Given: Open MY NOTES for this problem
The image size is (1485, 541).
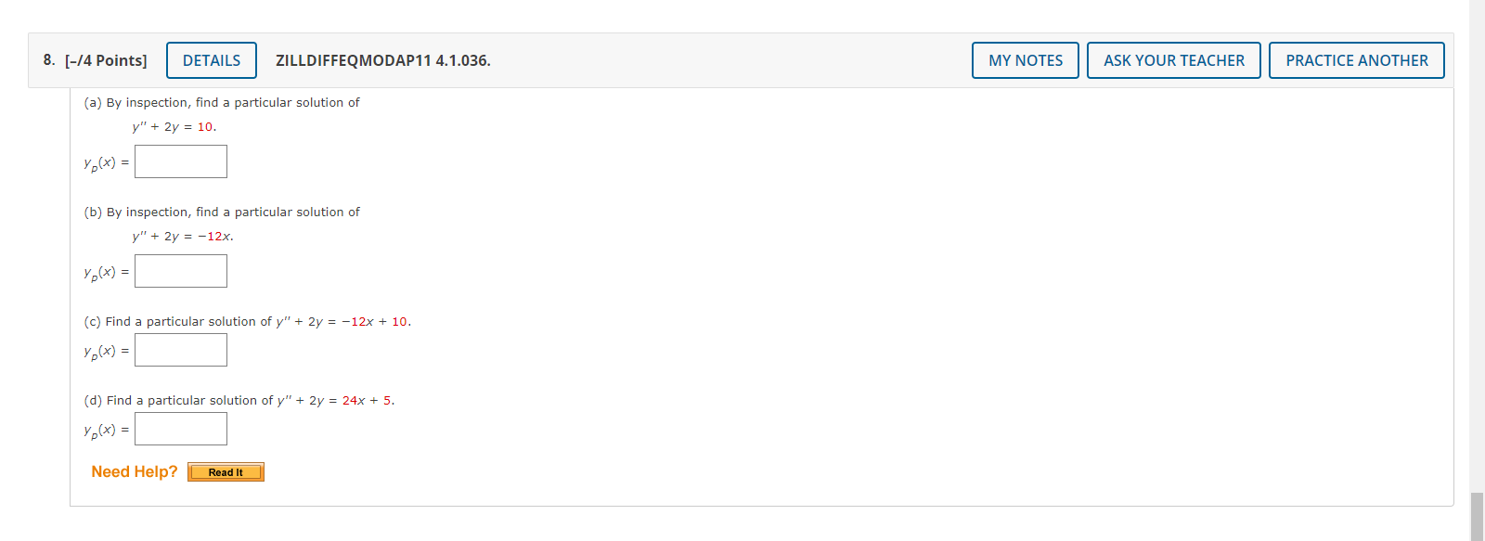Looking at the screenshot, I should [x=1025, y=59].
